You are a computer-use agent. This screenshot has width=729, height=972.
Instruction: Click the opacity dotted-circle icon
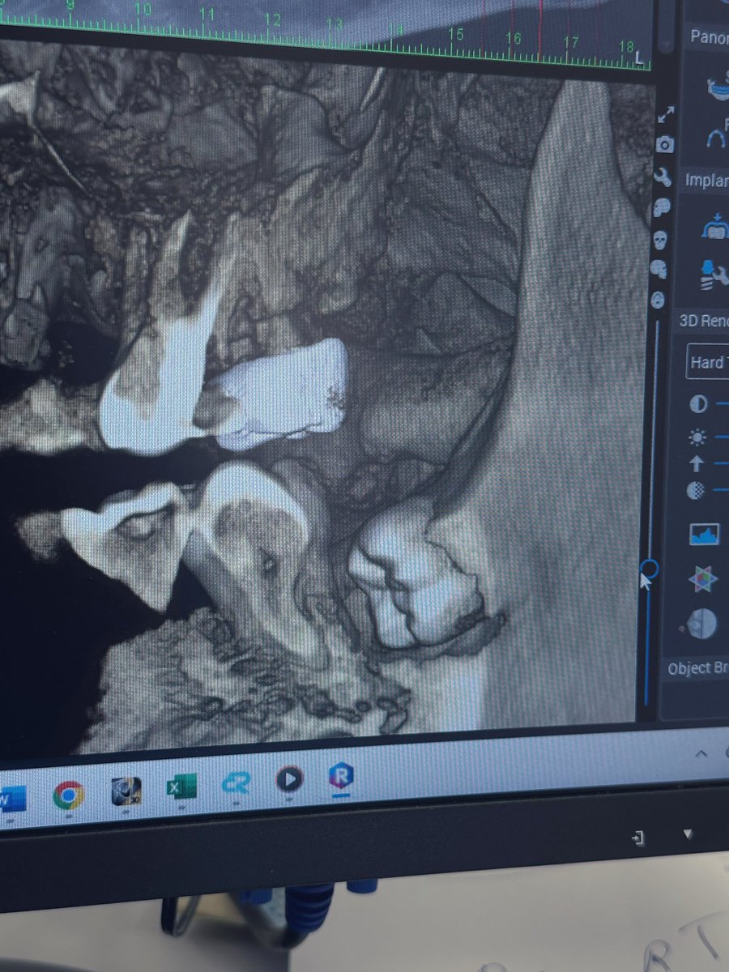696,491
